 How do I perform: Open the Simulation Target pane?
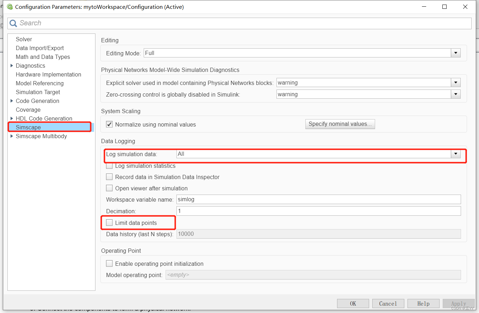click(38, 92)
